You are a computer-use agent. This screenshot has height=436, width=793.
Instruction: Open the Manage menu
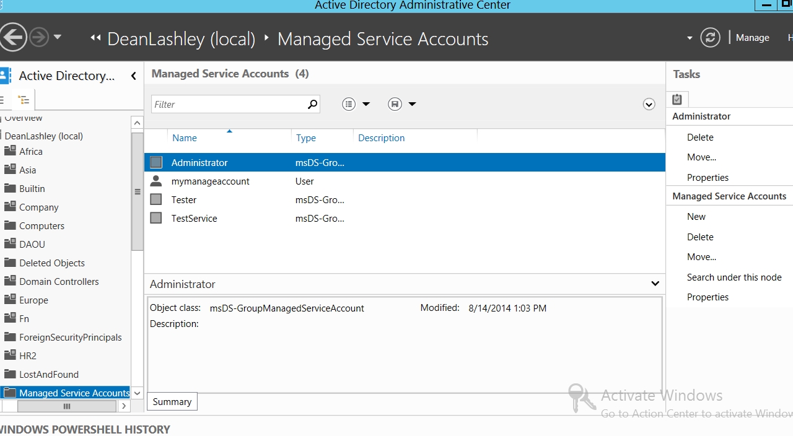752,38
